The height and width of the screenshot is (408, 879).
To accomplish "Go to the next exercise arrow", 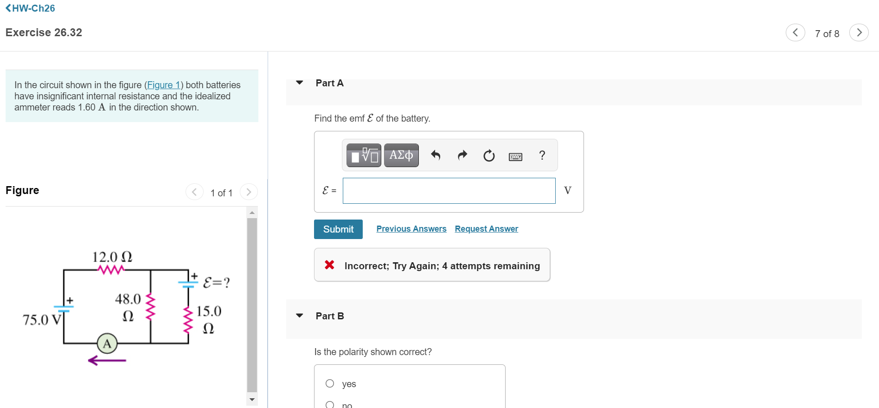I will pyautogui.click(x=859, y=32).
